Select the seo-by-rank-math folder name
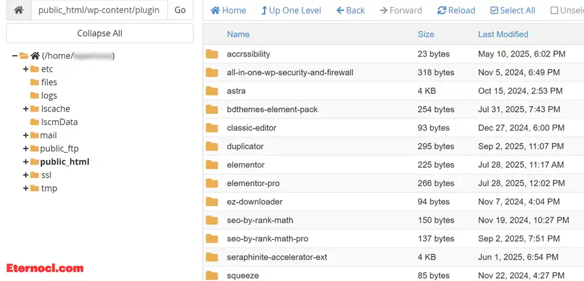 (260, 220)
